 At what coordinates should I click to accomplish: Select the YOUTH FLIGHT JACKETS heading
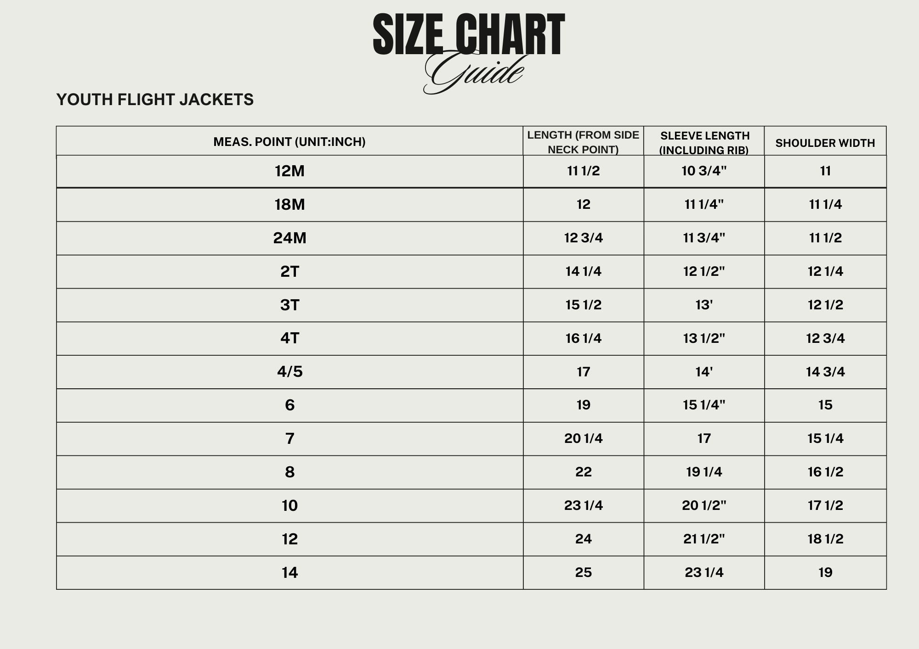155,100
